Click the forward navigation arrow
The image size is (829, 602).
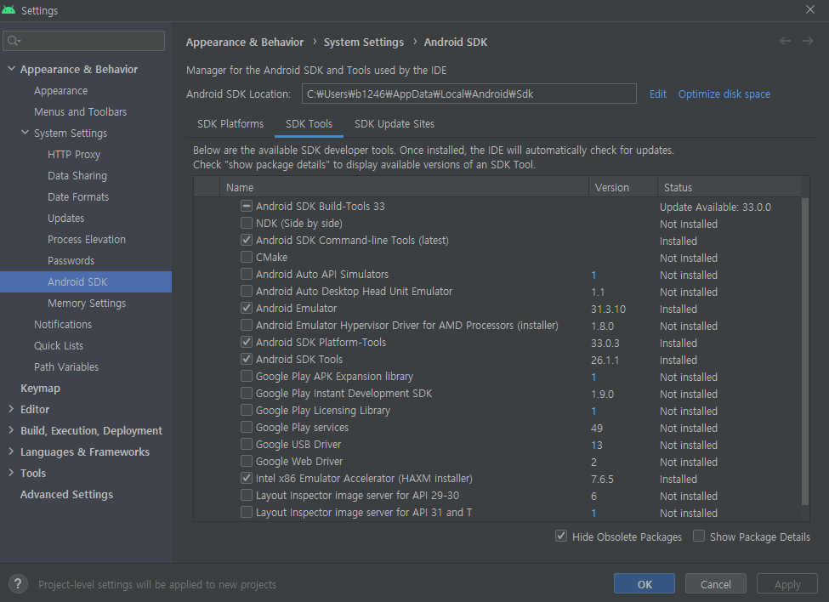(x=808, y=41)
